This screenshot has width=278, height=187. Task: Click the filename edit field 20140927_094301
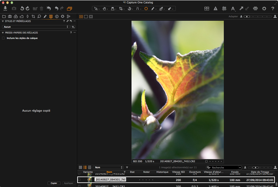[x=110, y=180]
